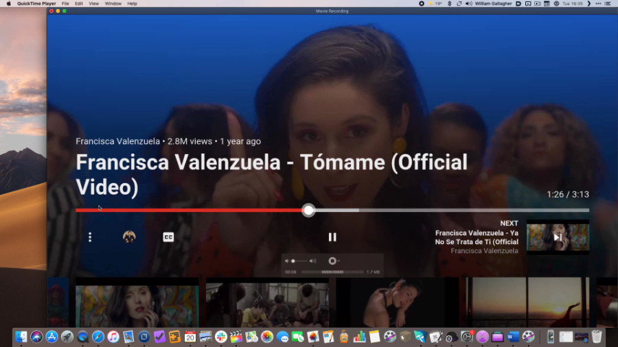The width and height of the screenshot is (618, 347).
Task: Click the AirPlay display icon in menu bar
Action: click(x=528, y=3)
